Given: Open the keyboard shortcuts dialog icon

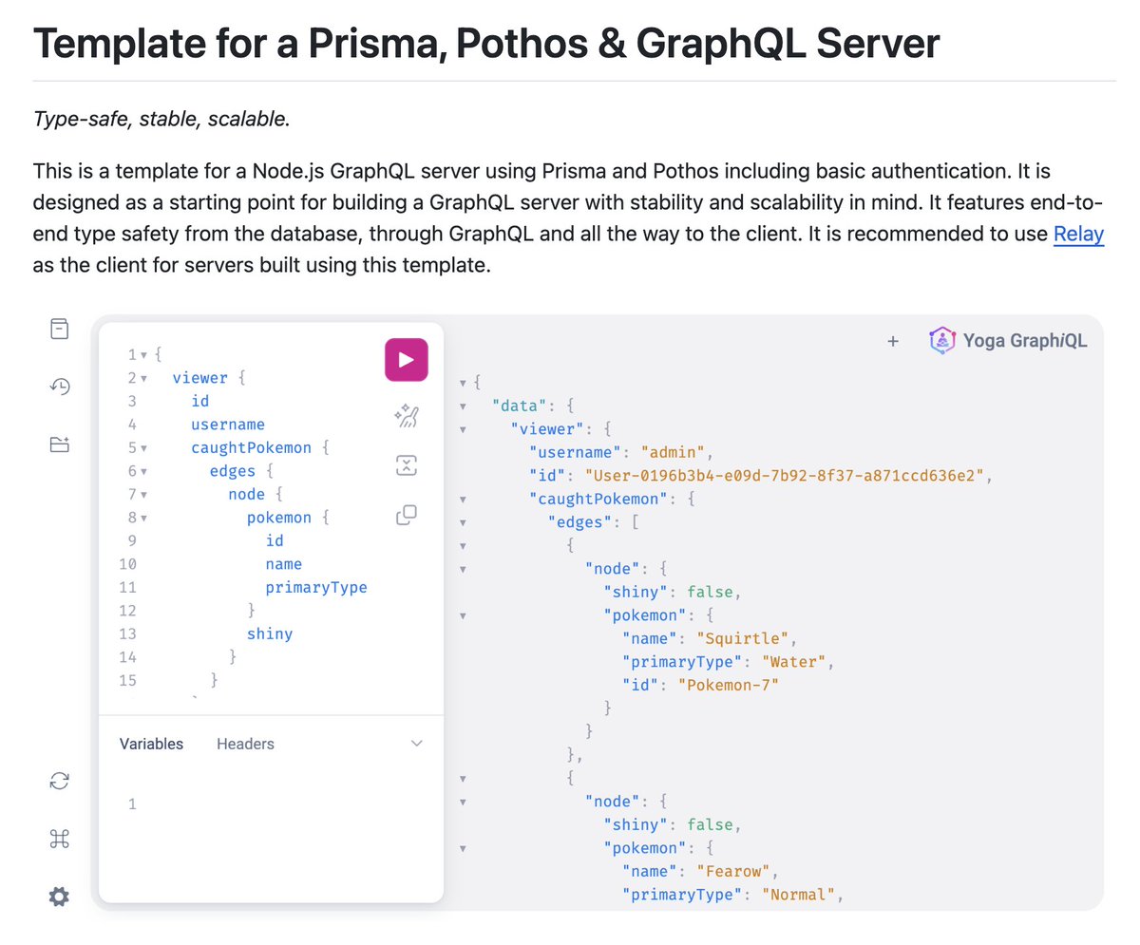Looking at the screenshot, I should click(x=60, y=839).
